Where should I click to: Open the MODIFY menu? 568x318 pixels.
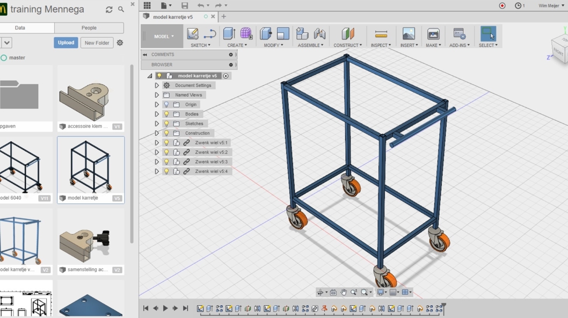pyautogui.click(x=273, y=45)
